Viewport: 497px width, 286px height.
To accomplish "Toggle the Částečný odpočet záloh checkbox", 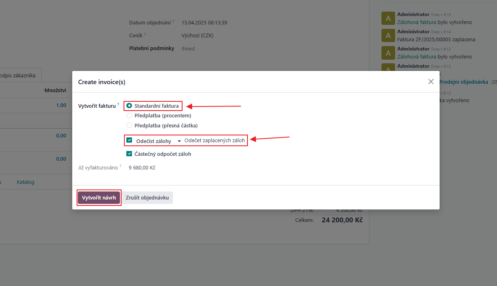I will [x=129, y=154].
